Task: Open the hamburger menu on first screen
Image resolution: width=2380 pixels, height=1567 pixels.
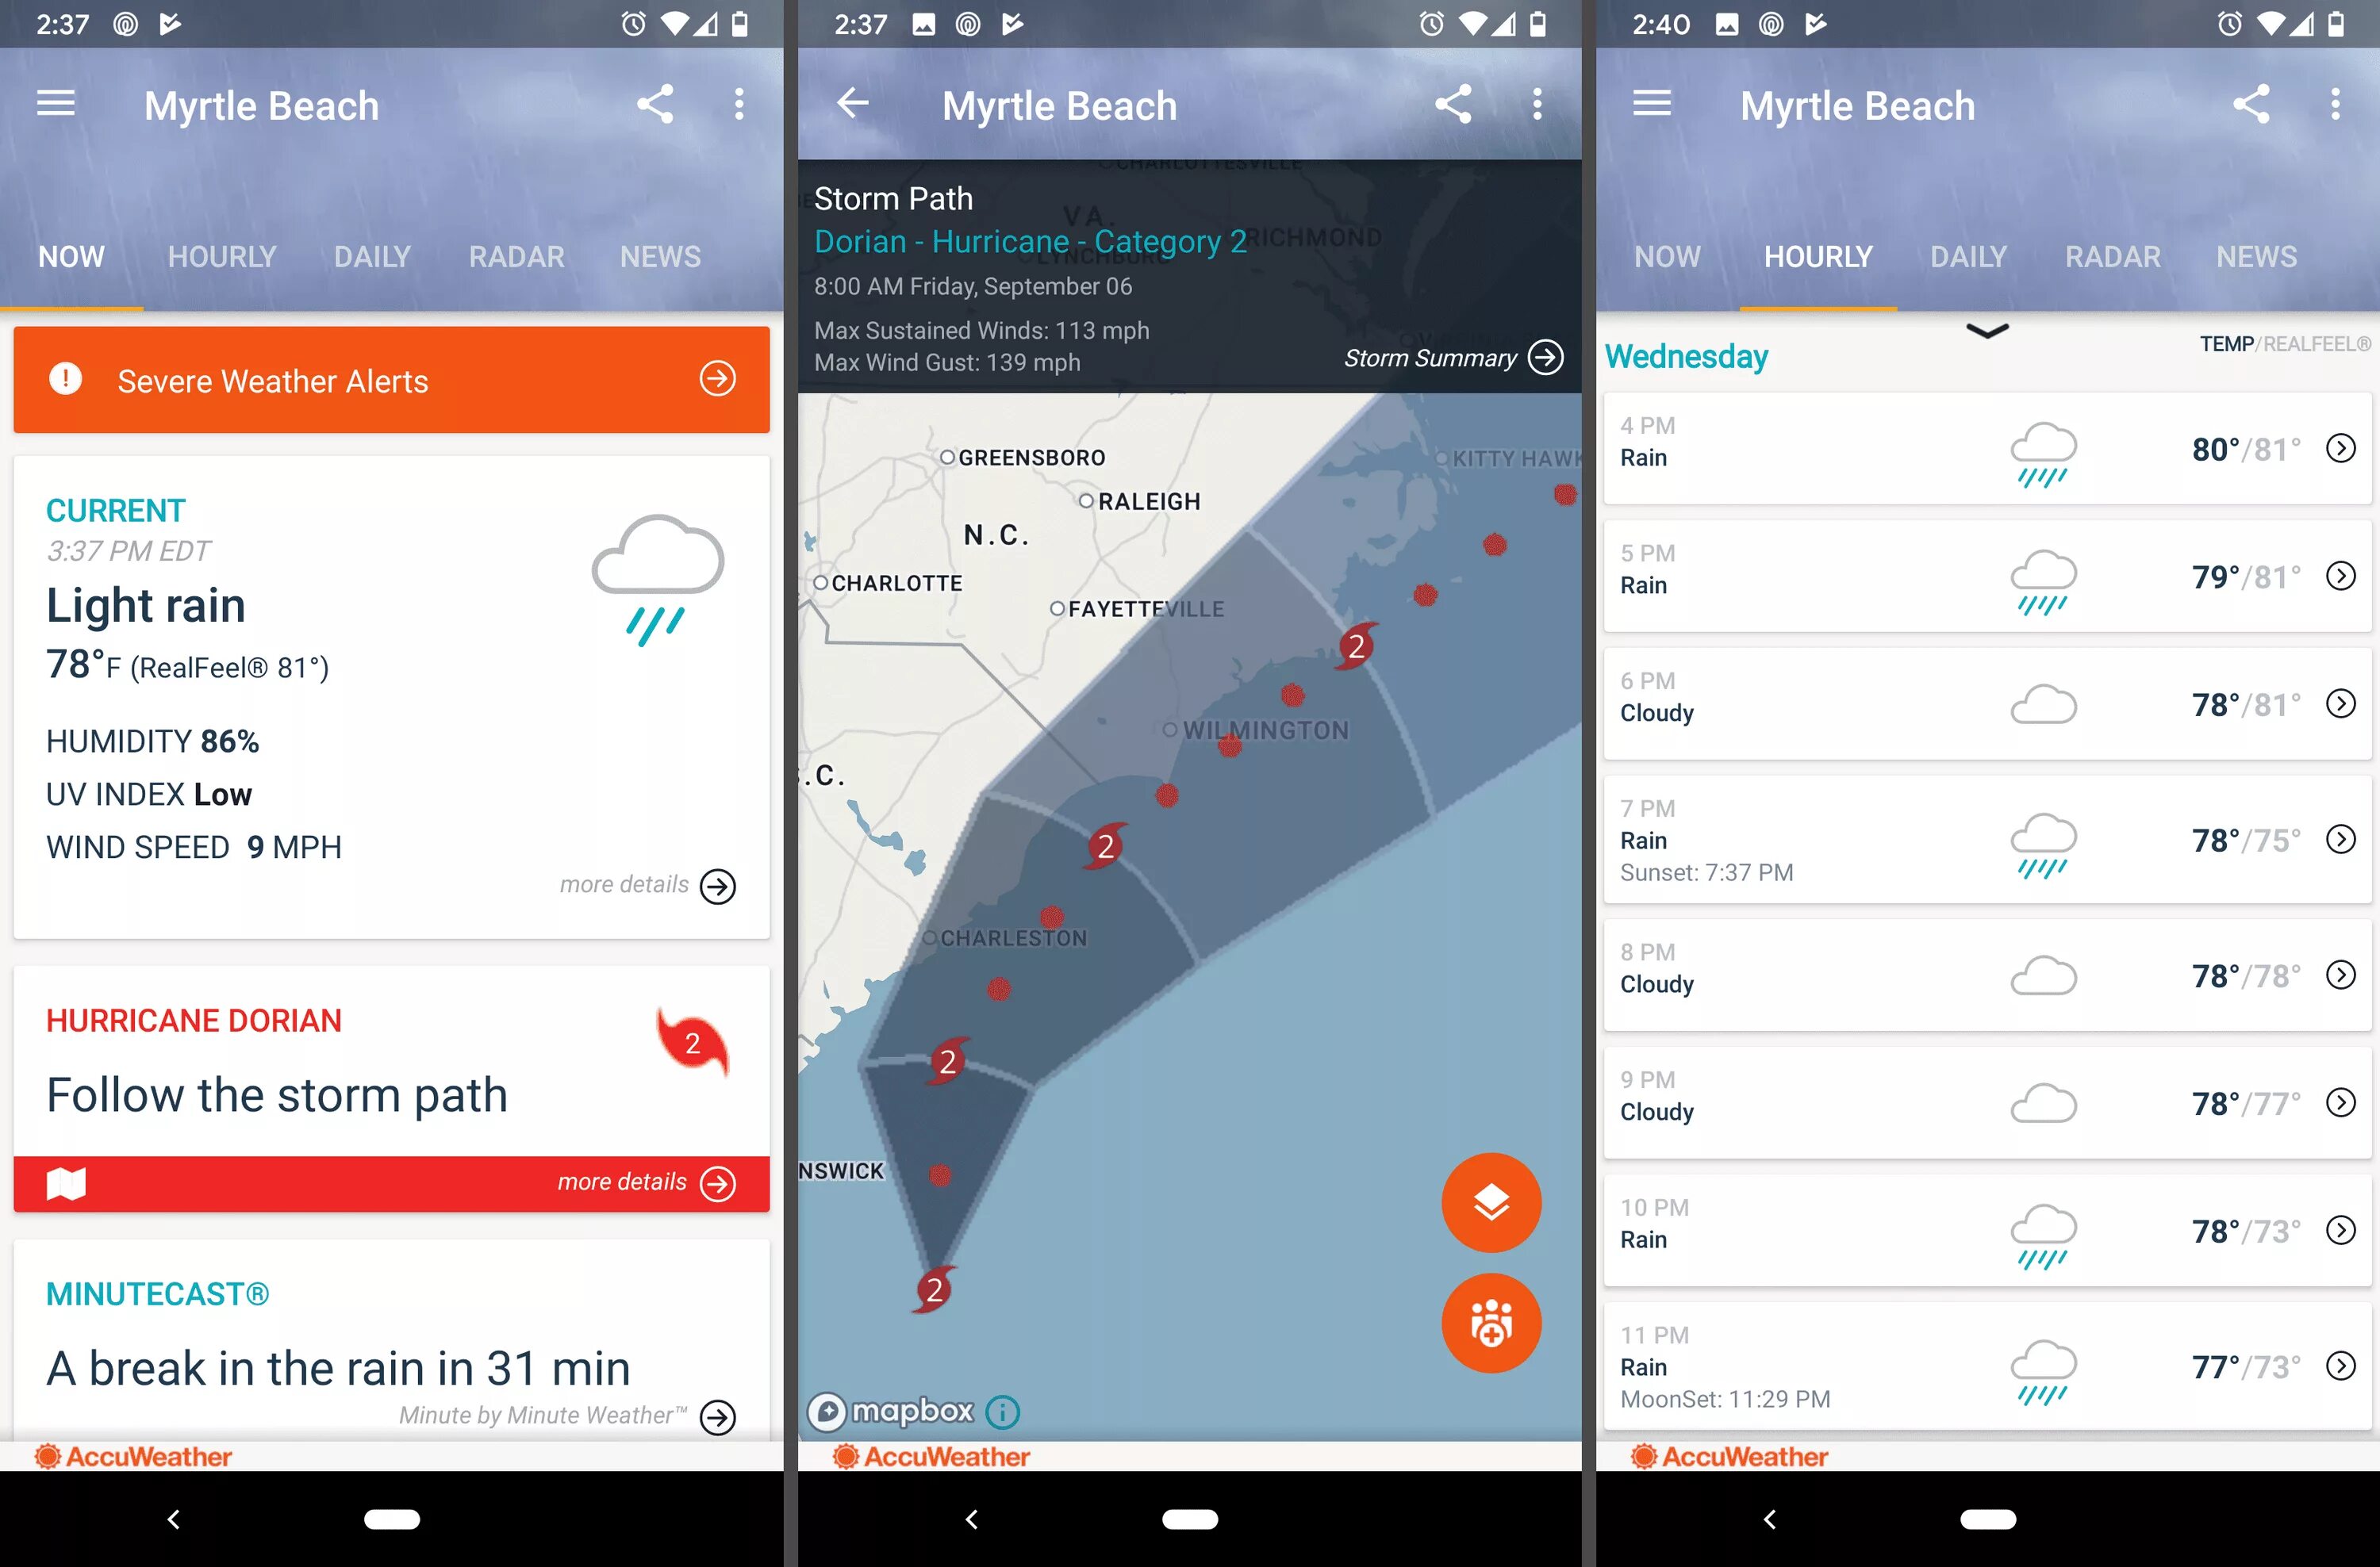Action: (56, 105)
